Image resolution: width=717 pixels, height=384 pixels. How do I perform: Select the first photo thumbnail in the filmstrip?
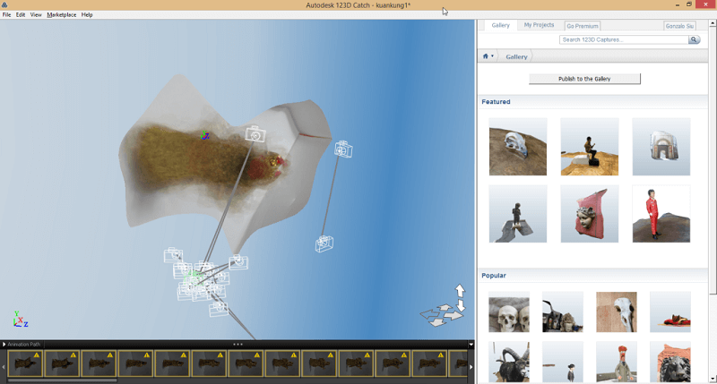(25, 363)
